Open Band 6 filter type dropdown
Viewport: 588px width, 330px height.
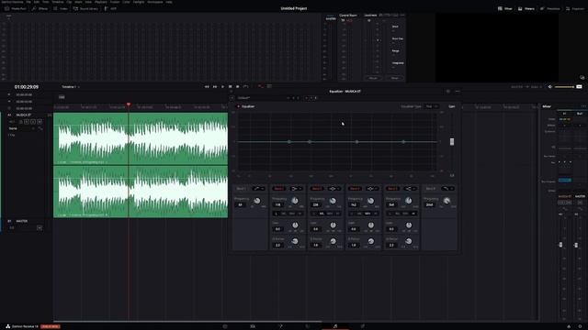pos(447,189)
